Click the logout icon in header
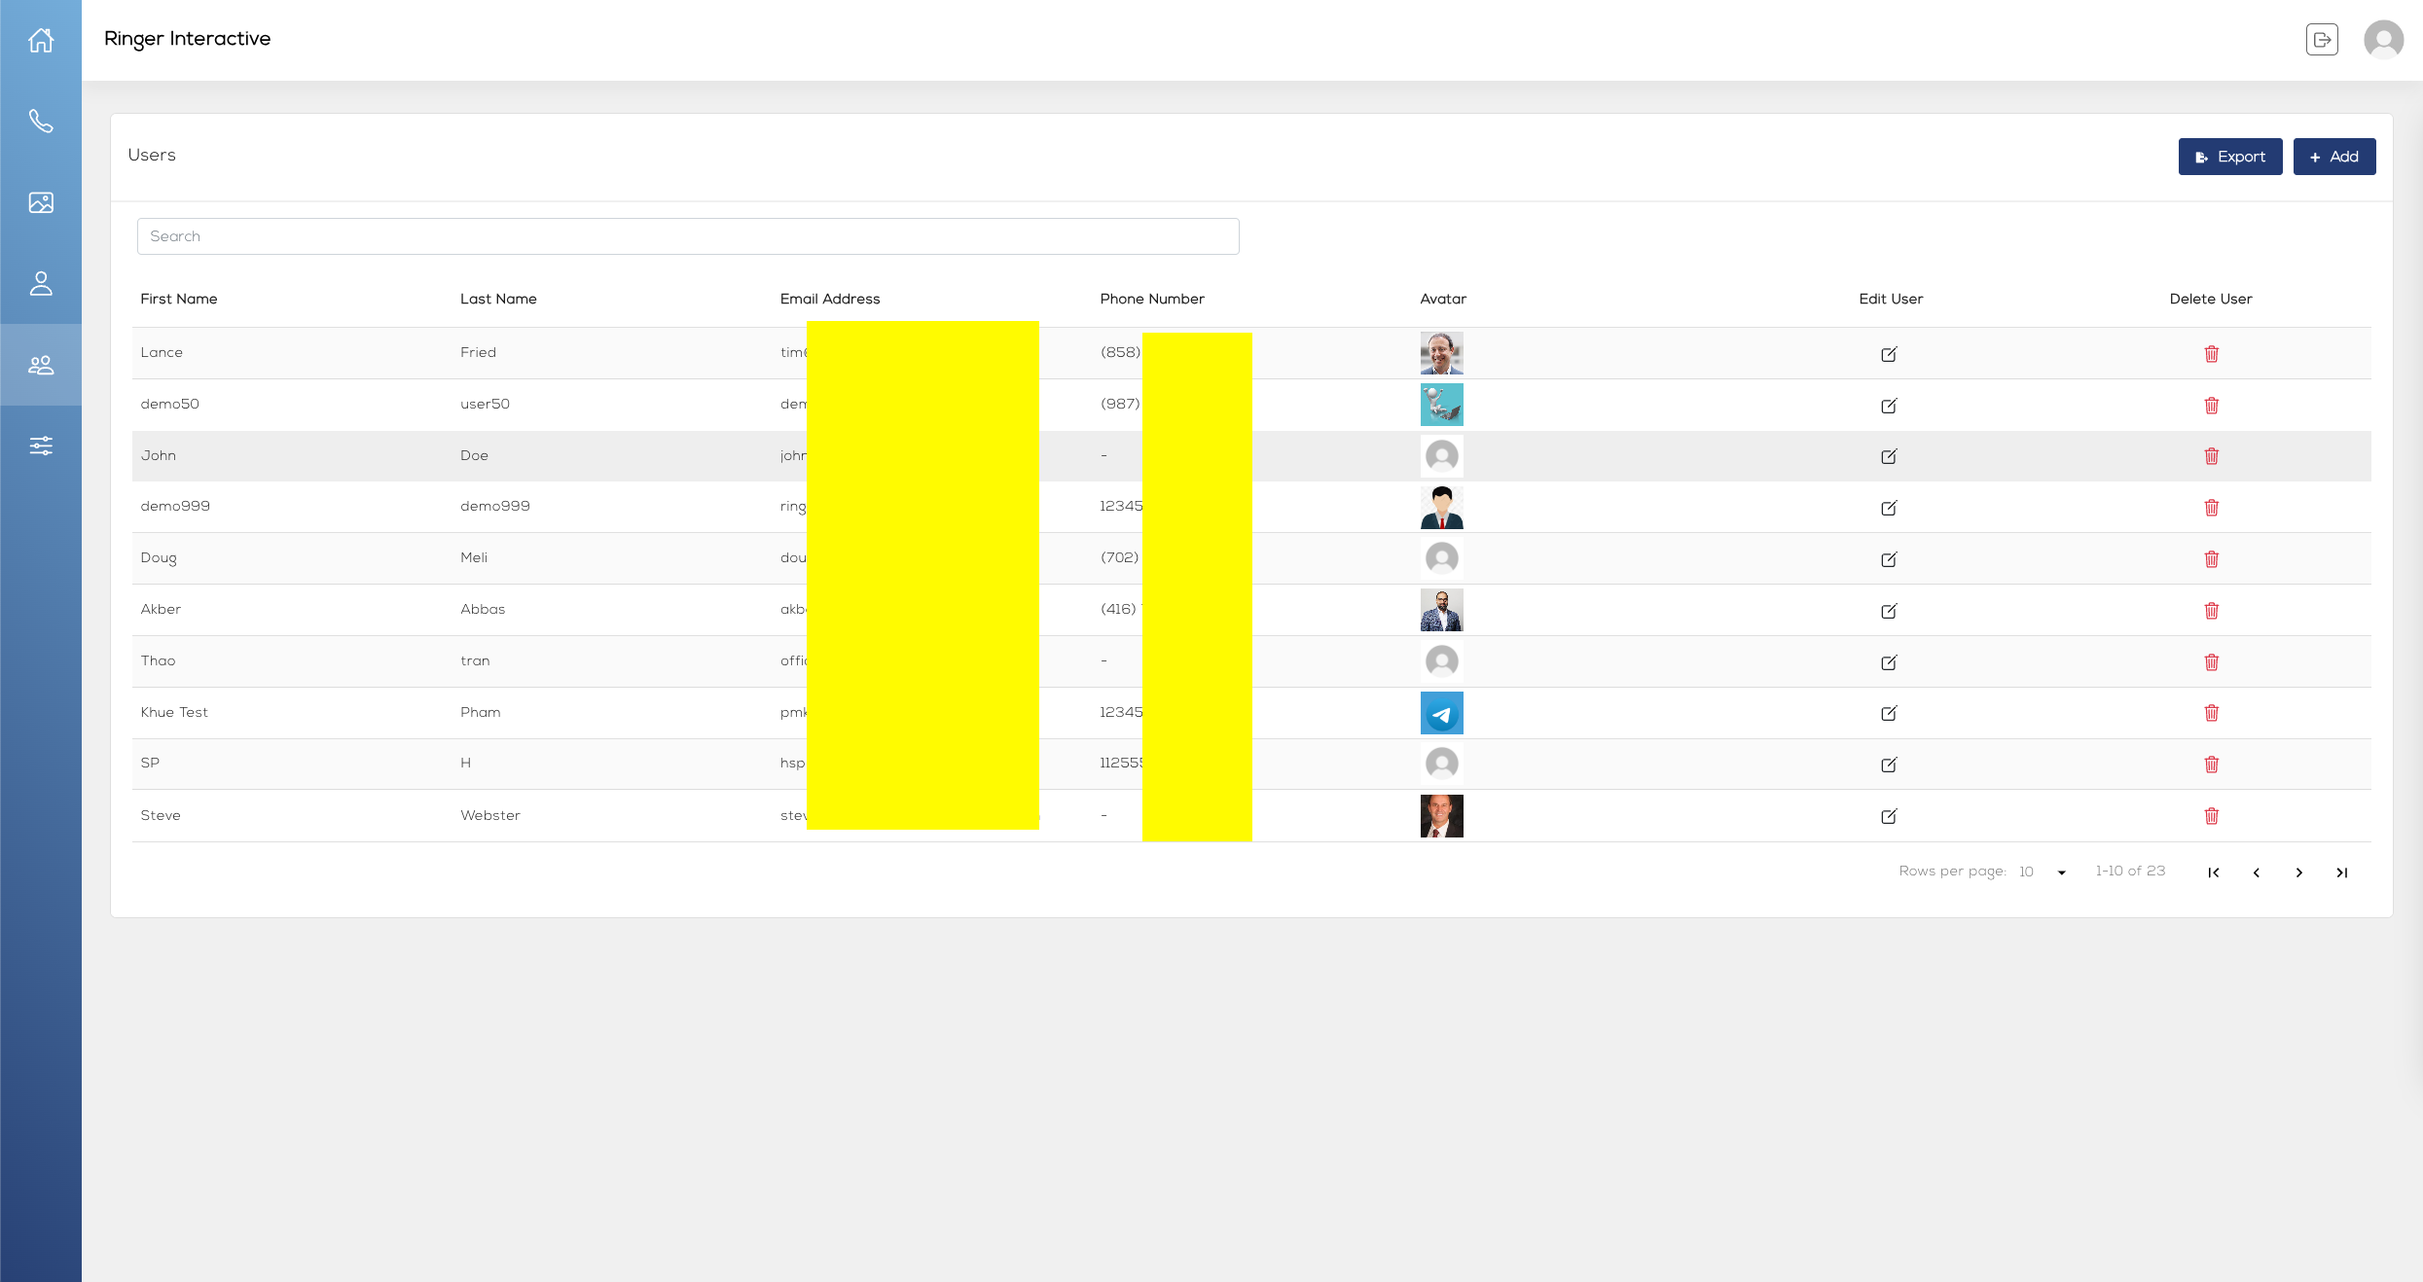 (x=2322, y=40)
